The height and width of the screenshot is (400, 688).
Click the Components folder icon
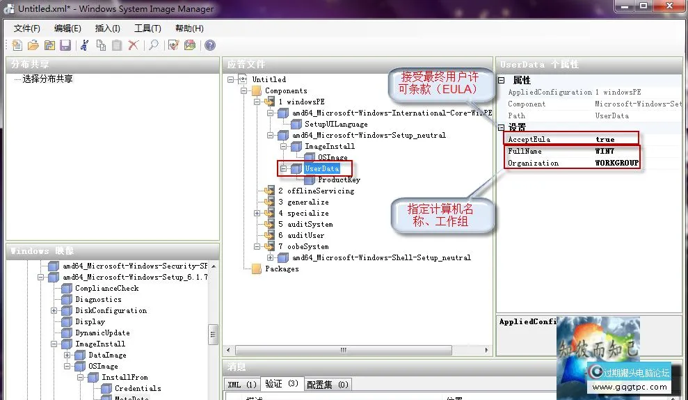coord(257,91)
